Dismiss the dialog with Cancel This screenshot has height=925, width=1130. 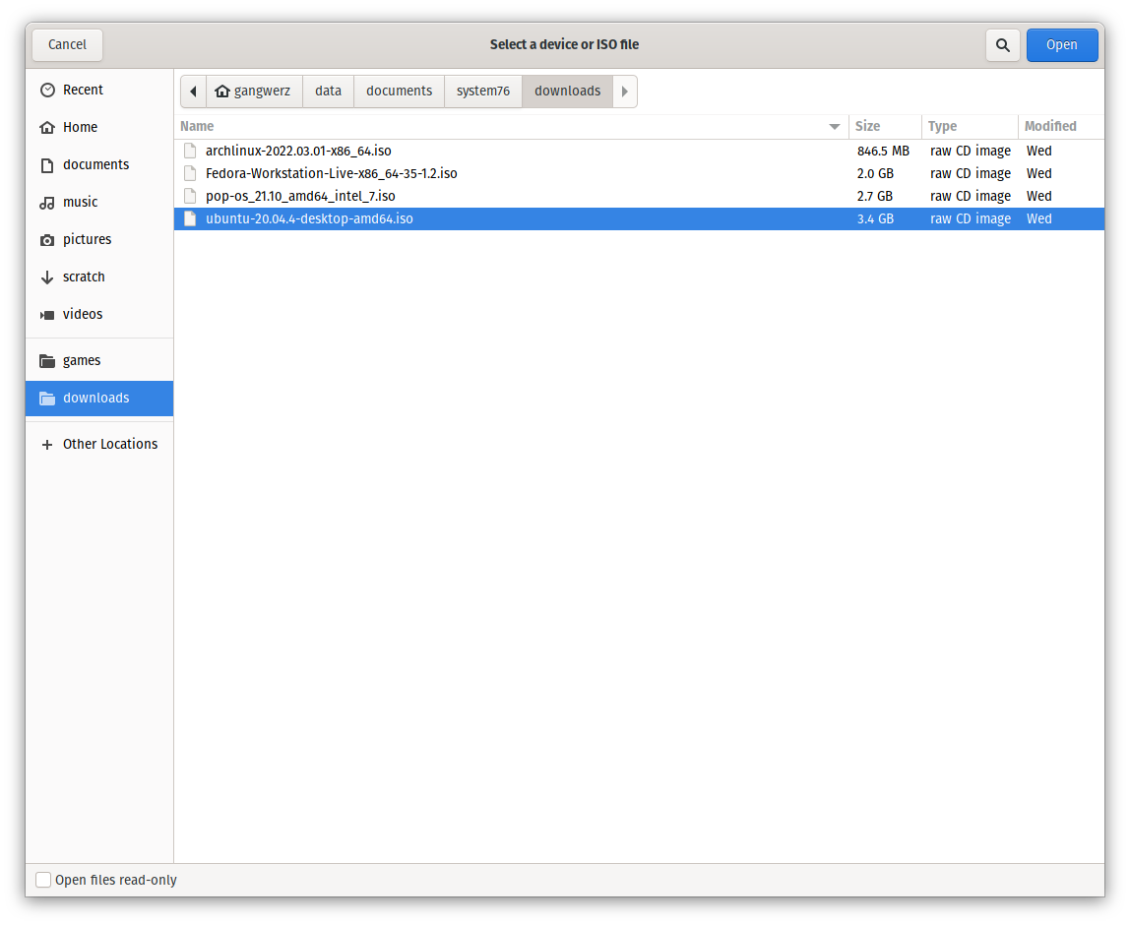point(67,44)
